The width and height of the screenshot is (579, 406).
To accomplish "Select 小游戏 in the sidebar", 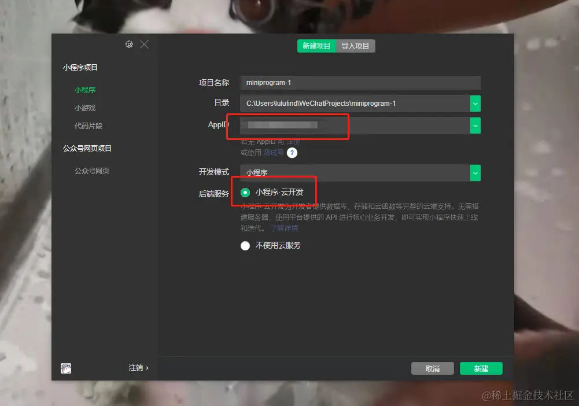I will click(x=84, y=108).
